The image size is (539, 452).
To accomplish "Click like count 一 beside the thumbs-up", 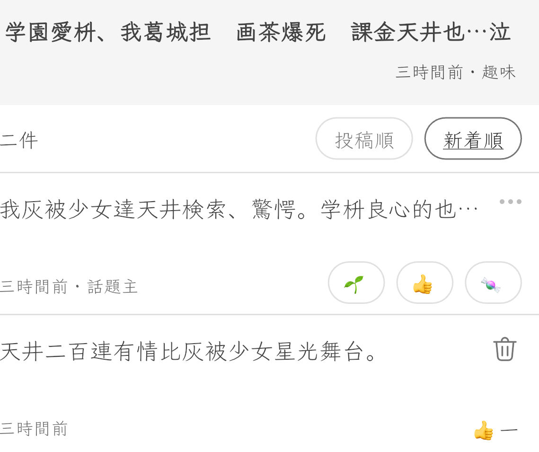I will 509,430.
